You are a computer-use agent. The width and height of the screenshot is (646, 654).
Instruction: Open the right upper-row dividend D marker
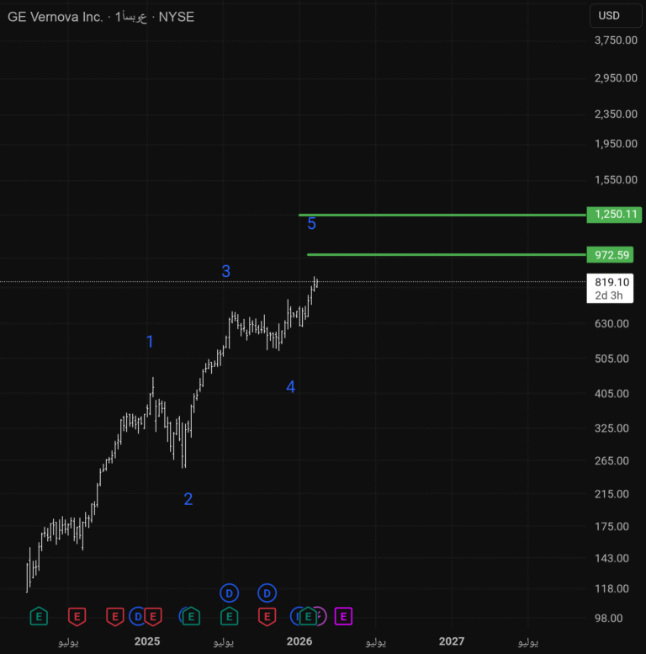[267, 593]
